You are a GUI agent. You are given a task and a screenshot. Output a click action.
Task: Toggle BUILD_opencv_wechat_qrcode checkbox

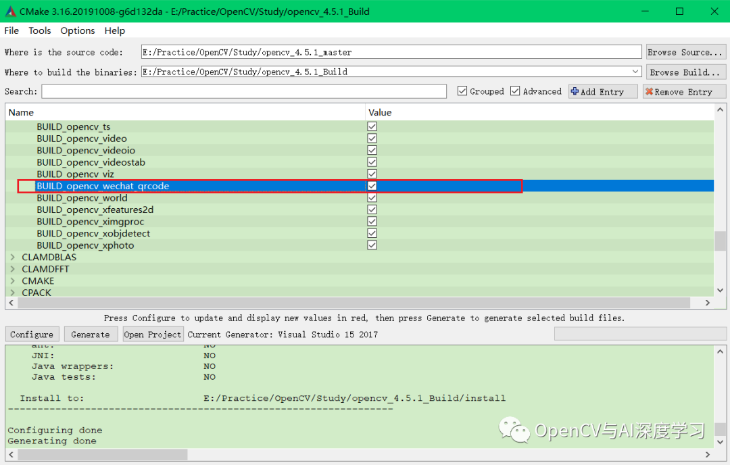372,186
